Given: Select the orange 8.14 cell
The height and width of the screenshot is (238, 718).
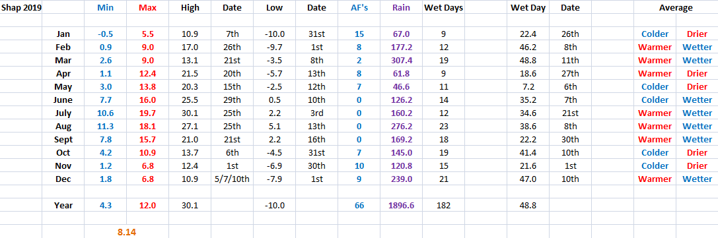Looking at the screenshot, I should 127,232.
